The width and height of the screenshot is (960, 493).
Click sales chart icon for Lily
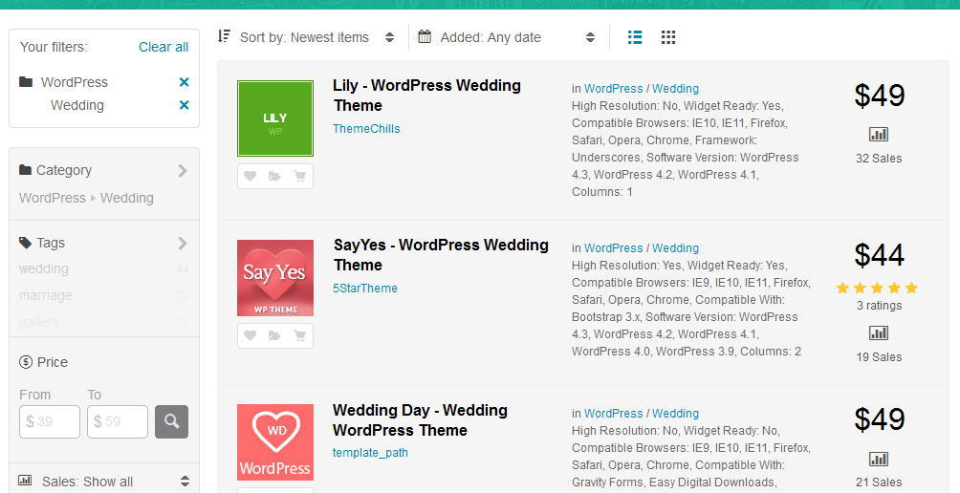click(x=879, y=134)
